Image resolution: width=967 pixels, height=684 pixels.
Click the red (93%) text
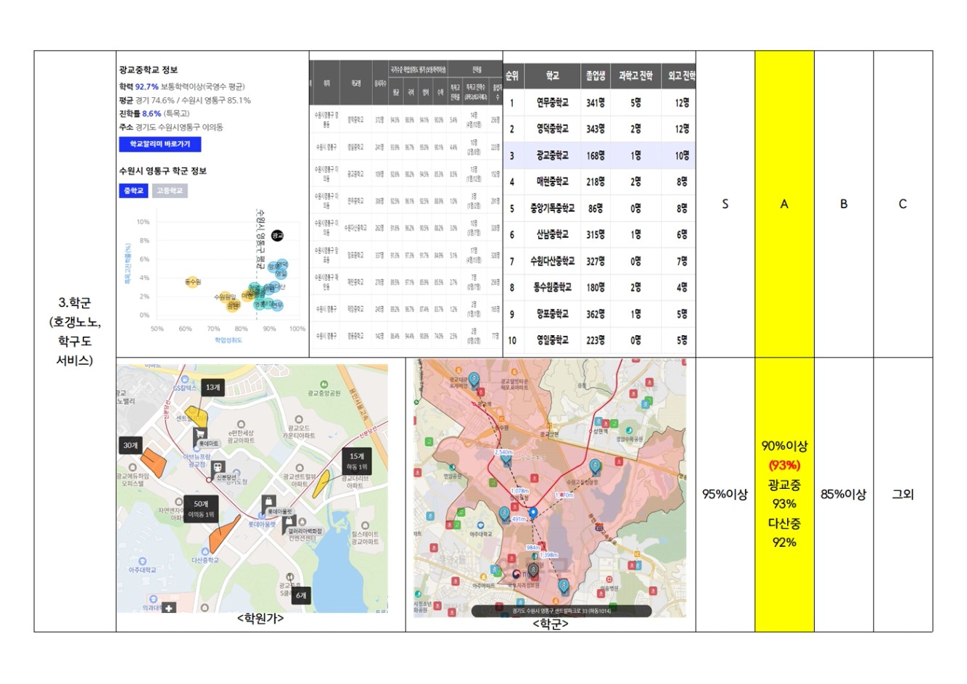(x=784, y=466)
